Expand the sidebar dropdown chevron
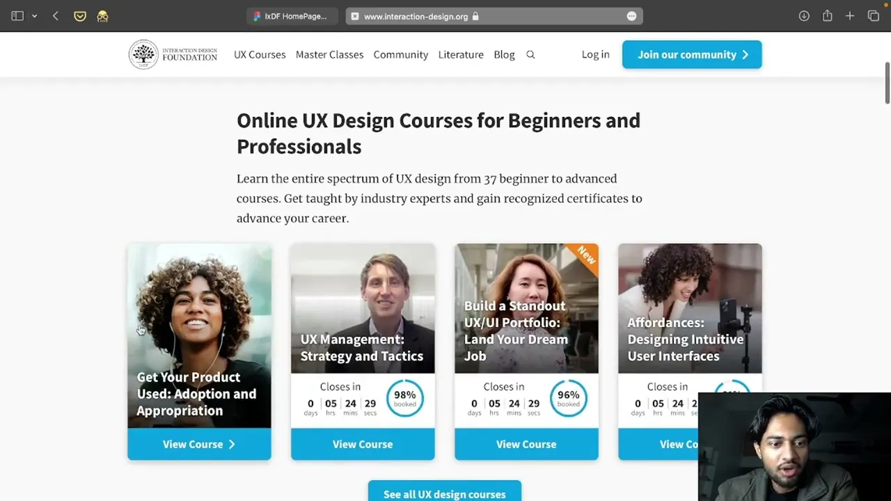891x501 pixels. click(x=34, y=16)
